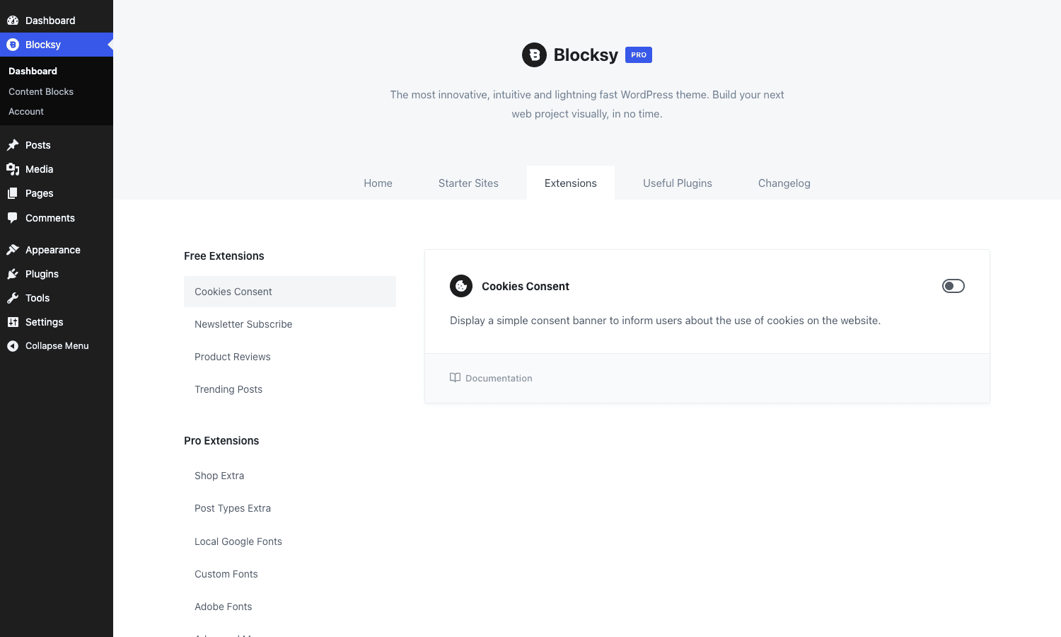Open the Plugins menu
Viewport: 1061px width, 637px height.
pyautogui.click(x=57, y=274)
